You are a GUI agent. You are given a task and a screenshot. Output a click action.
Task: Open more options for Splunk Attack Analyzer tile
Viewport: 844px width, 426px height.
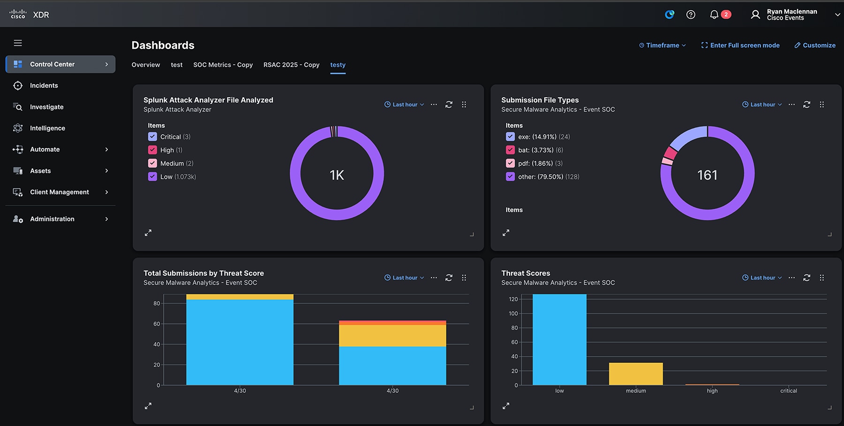[x=434, y=104]
